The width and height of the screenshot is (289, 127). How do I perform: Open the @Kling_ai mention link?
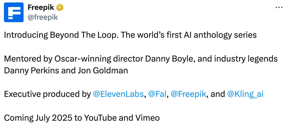pos(245,94)
